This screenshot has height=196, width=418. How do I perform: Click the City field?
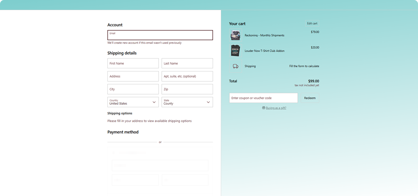[x=133, y=89]
